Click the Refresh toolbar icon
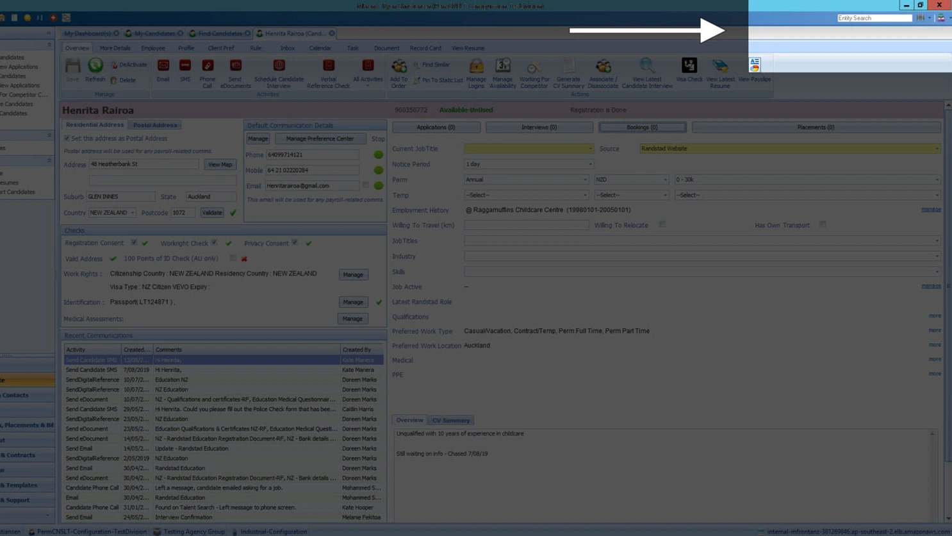 (x=95, y=66)
